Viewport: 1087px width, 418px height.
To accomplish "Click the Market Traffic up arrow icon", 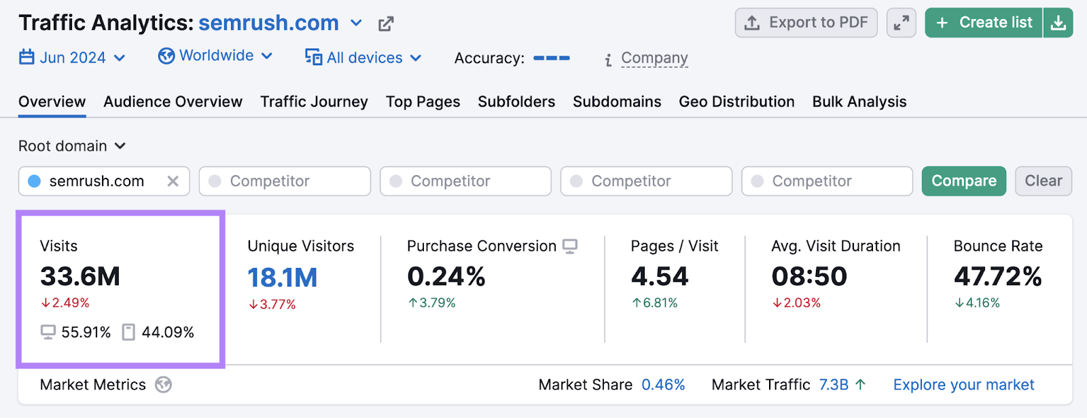I will 861,385.
